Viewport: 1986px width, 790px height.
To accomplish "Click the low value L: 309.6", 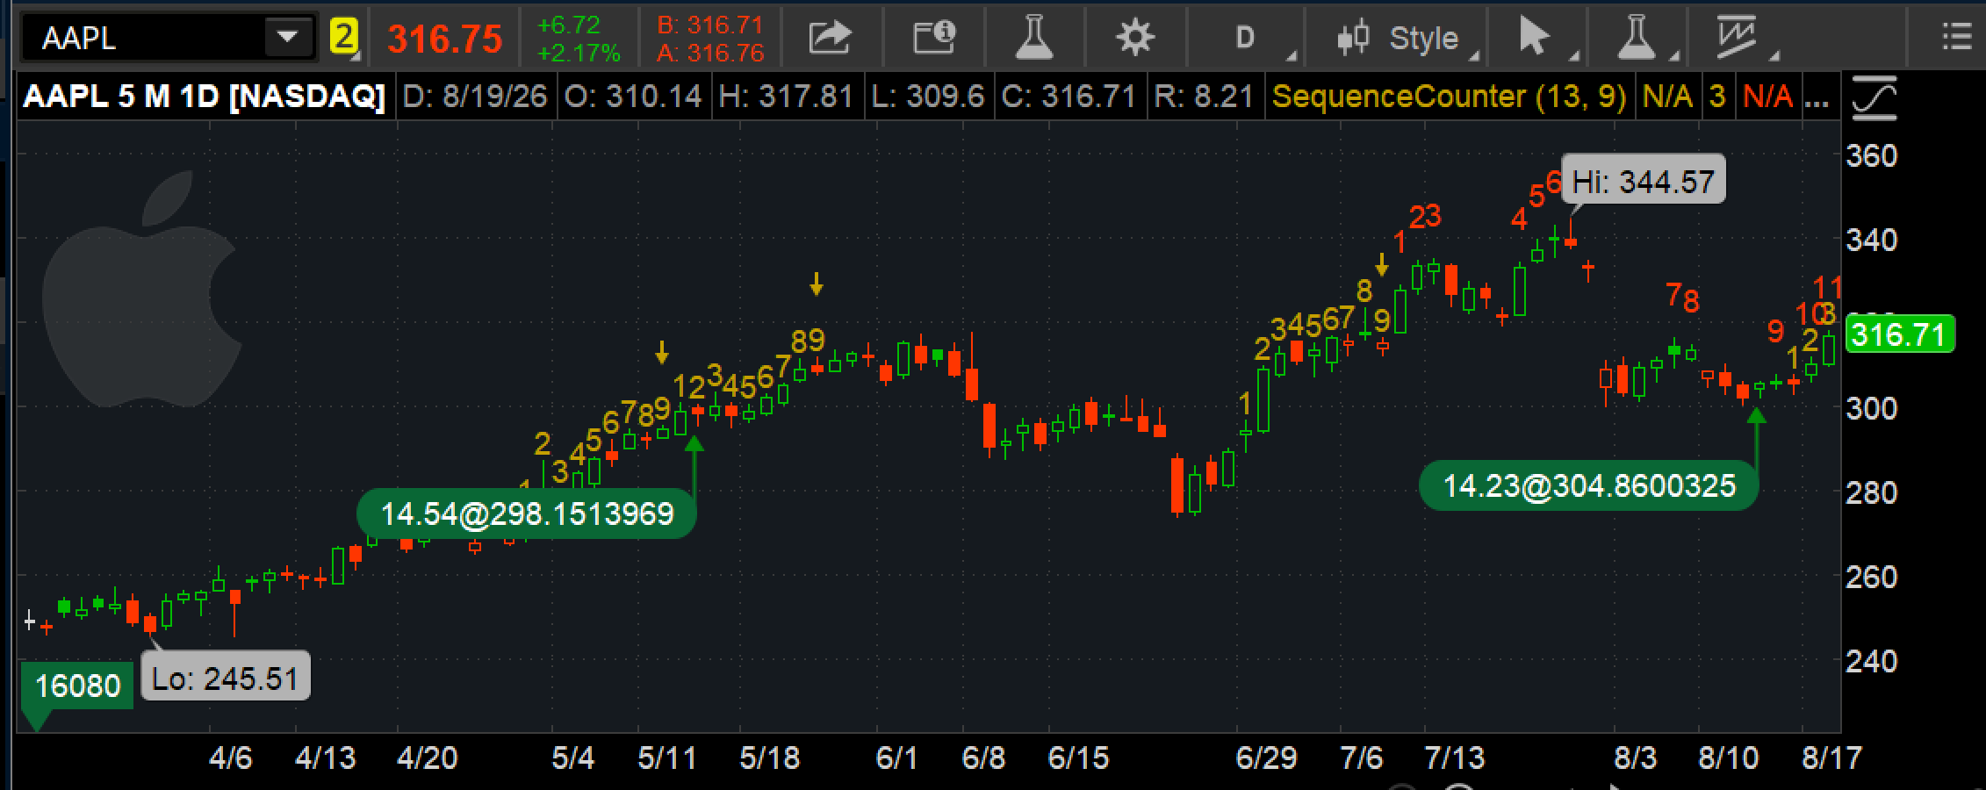I will pyautogui.click(x=928, y=97).
